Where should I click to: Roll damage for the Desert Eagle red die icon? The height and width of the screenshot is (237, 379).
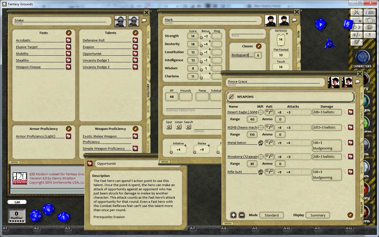(350, 112)
